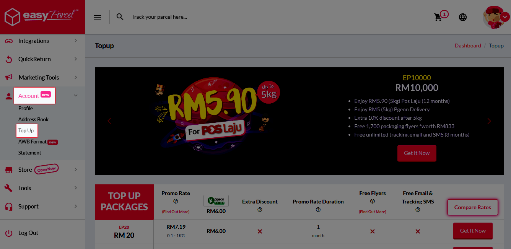Open Address Book under Account
The width and height of the screenshot is (511, 249).
point(34,119)
